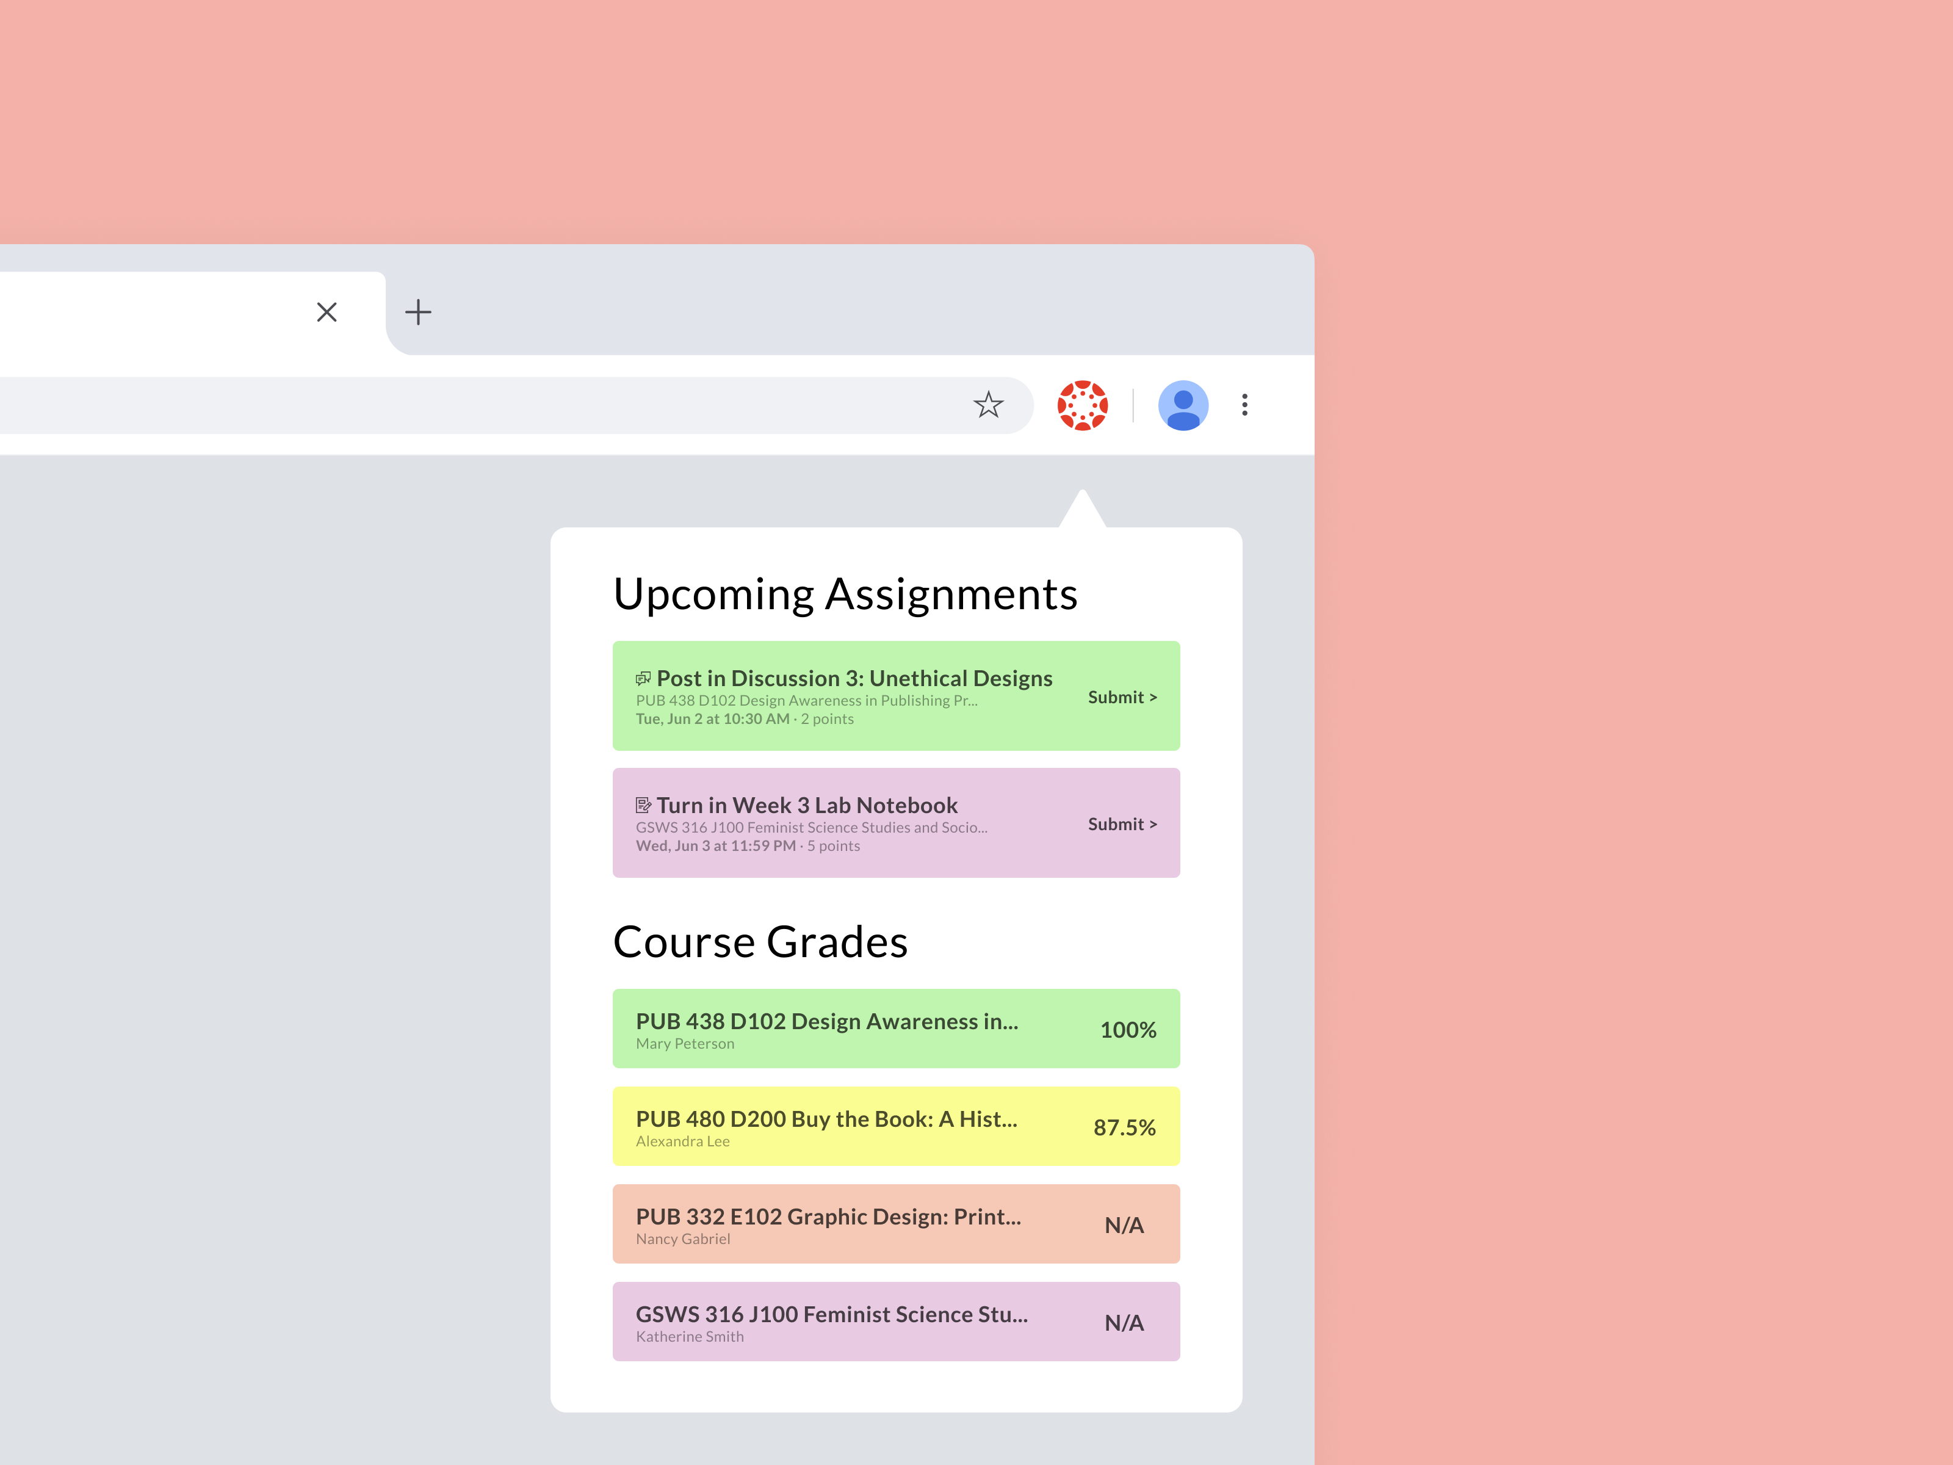This screenshot has height=1465, width=1953.
Task: Close the current browser tab
Action: tap(327, 312)
